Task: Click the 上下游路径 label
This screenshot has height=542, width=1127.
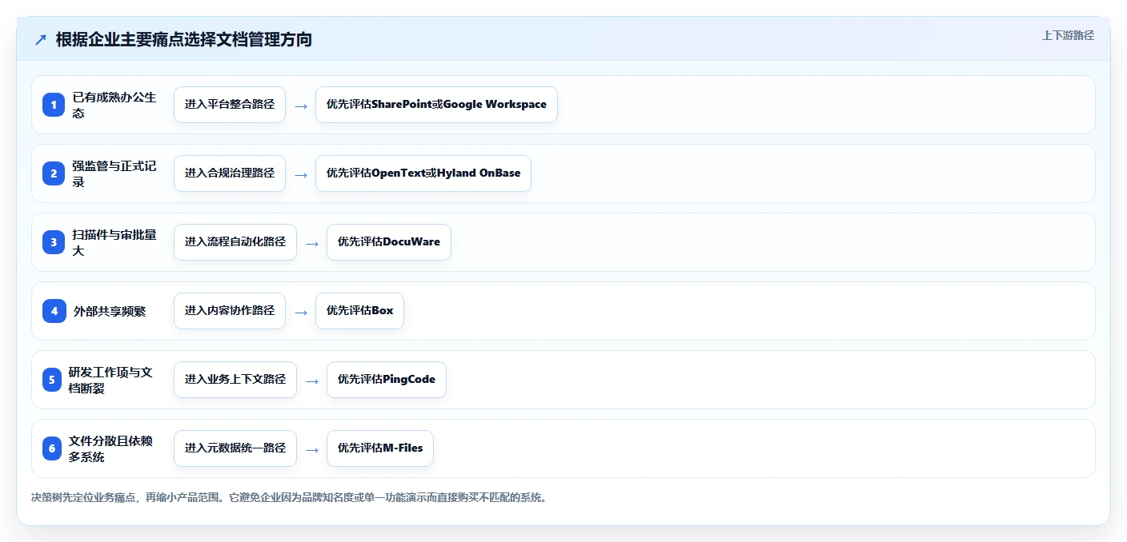Action: [x=1068, y=35]
